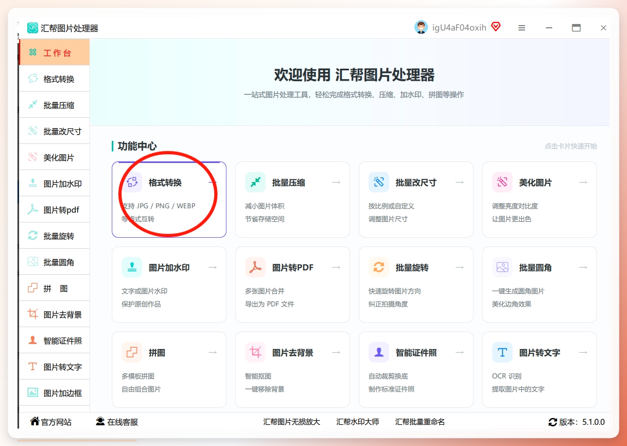
Task: Click the 图片加水印 card icon
Action: pyautogui.click(x=132, y=267)
